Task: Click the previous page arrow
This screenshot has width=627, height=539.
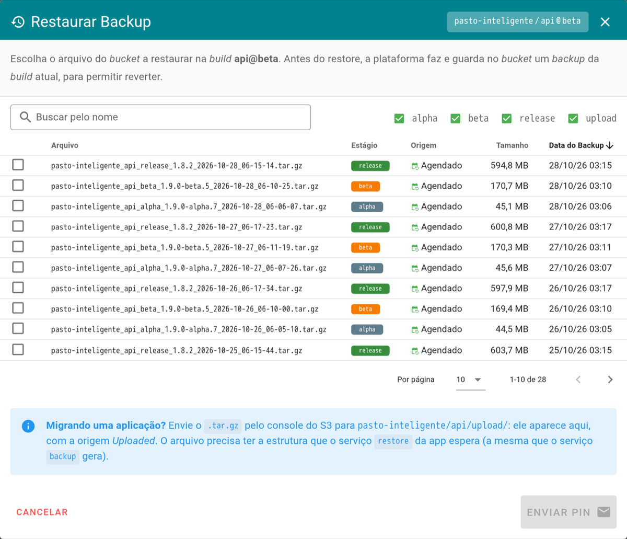Action: click(x=578, y=380)
